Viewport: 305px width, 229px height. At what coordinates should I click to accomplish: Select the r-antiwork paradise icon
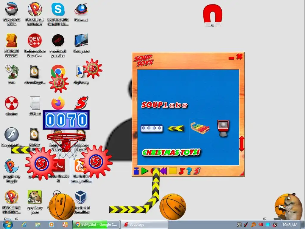(58, 45)
